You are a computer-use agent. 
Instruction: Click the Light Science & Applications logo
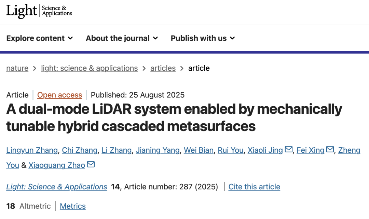pyautogui.click(x=39, y=11)
